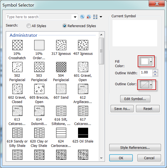Choose the 605 Breccia, Open pattern
The width and height of the screenshot is (167, 168).
tap(39, 89)
